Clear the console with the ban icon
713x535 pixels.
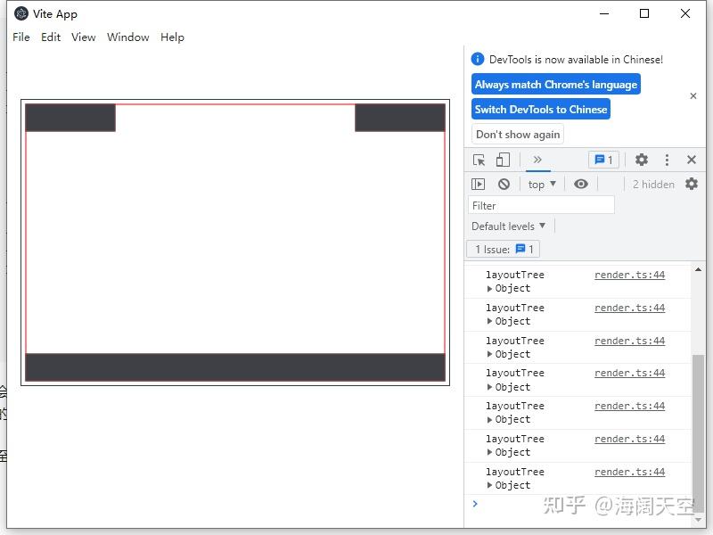pos(504,184)
